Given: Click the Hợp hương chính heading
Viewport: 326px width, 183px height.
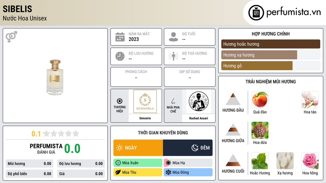Looking at the screenshot, I should tap(271, 34).
